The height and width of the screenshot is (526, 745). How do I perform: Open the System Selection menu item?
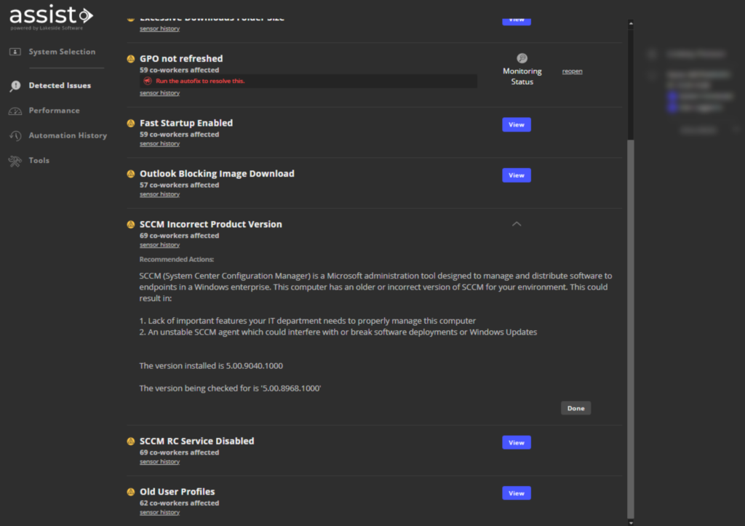[62, 52]
